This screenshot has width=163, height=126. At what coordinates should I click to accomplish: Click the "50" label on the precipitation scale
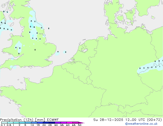79,125
